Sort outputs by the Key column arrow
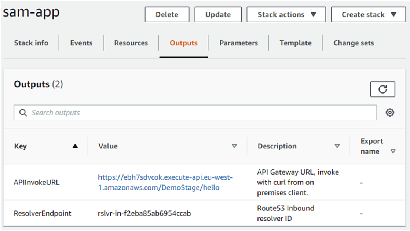Viewport: 410px width, 231px height. [x=76, y=146]
